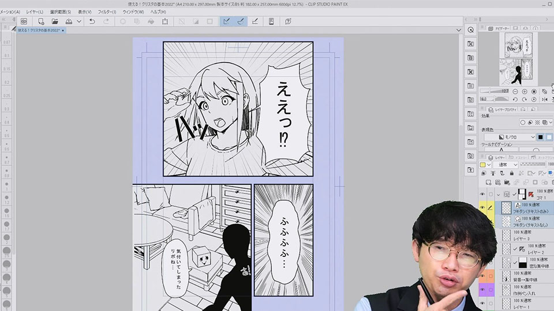
Task: Open the 選択範囲(S) menu
Action: tap(61, 12)
